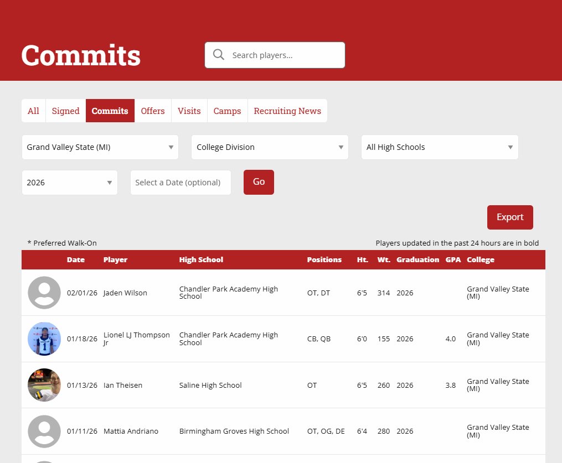Open player Jaden Wilson
The height and width of the screenshot is (463, 562).
125,293
